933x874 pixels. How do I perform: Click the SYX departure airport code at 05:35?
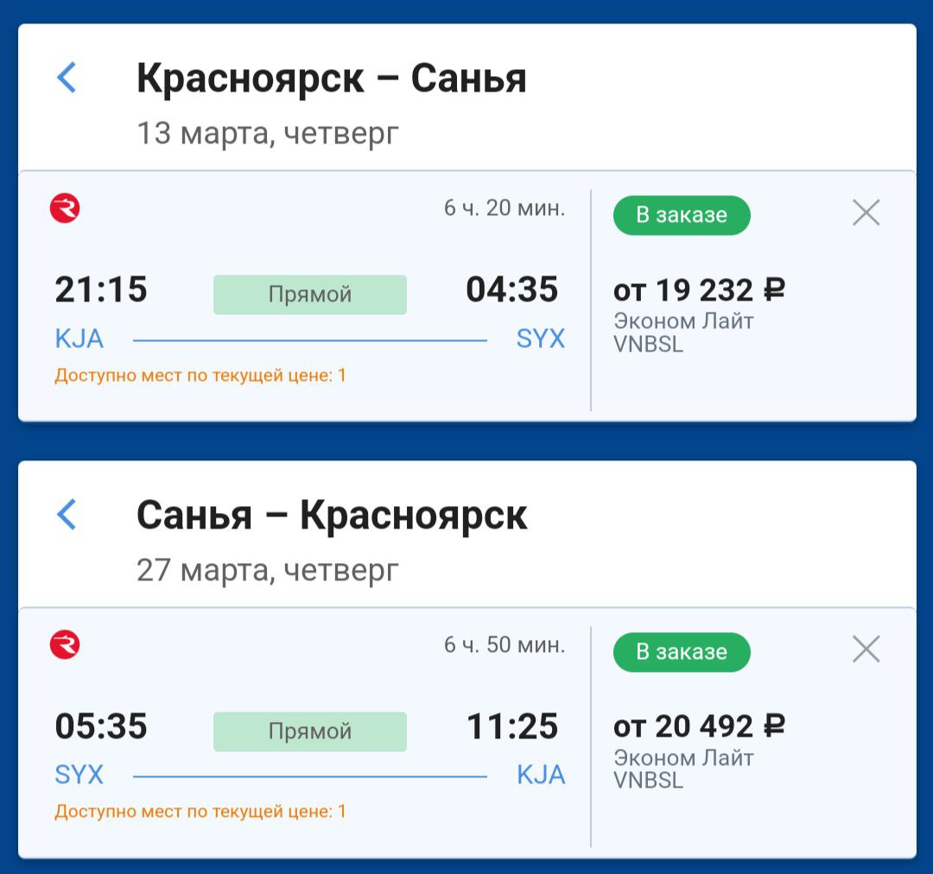pos(79,776)
